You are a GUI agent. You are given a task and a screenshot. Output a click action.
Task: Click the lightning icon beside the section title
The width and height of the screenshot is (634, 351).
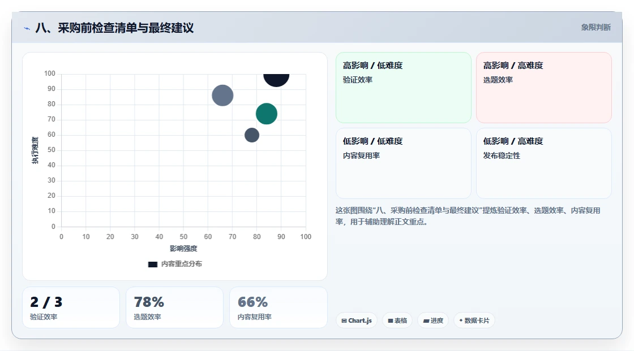27,28
